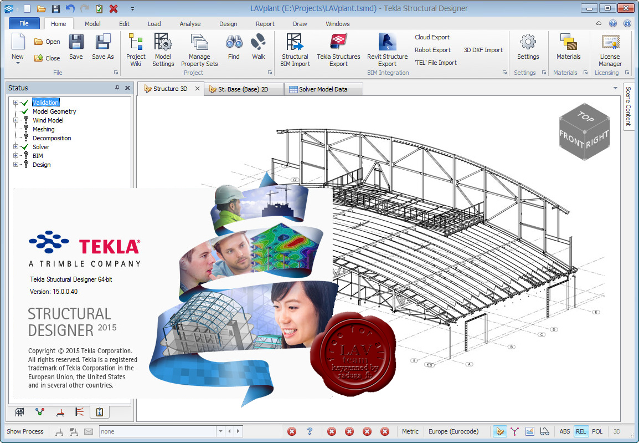The image size is (639, 443).
Task: Toggle REL coordinate mode
Action: 581,431
